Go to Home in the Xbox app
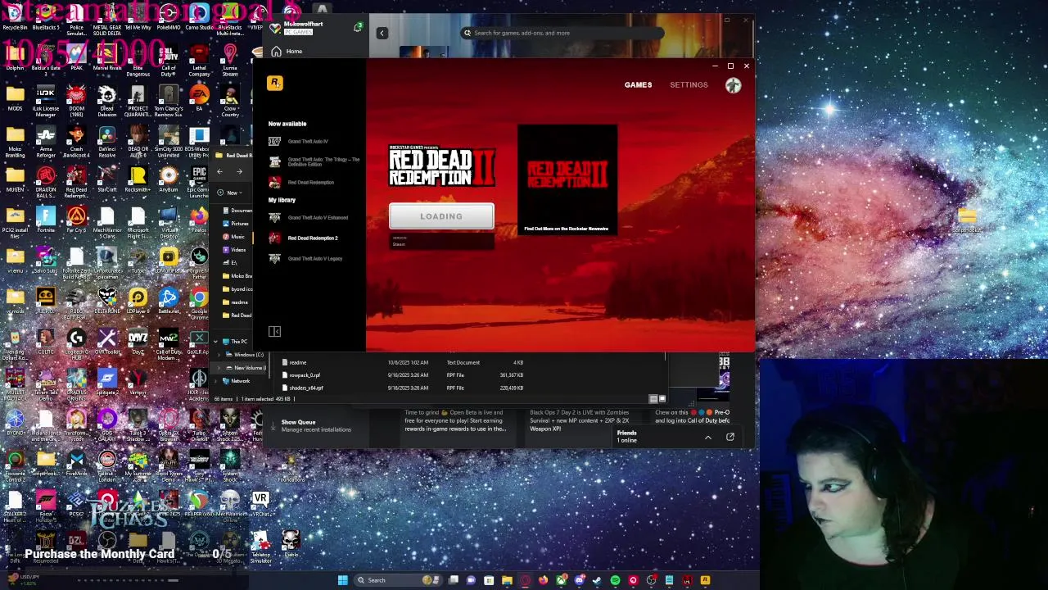 [287, 52]
